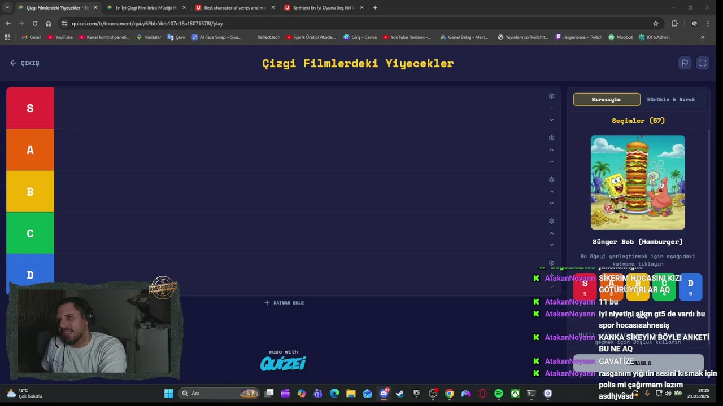The image size is (723, 406).
Task: Open Google Chrome from taskbar
Action: coord(449,393)
